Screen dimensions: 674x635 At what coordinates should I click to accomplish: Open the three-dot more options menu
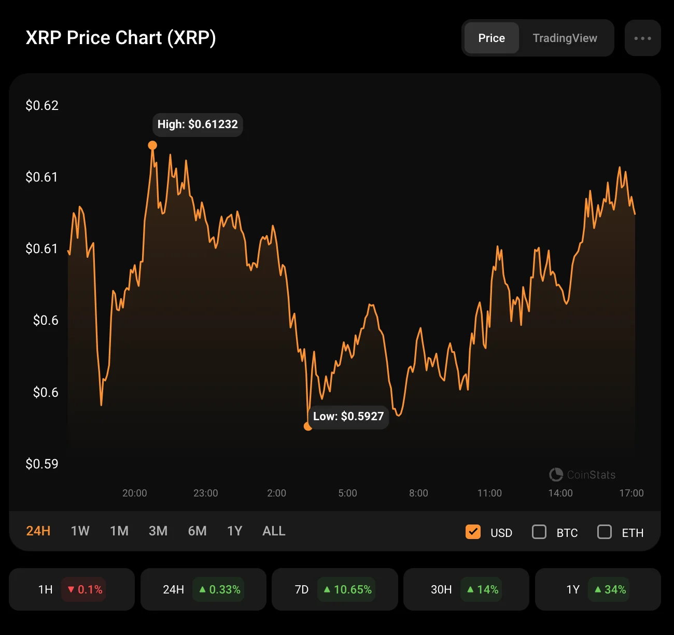(x=642, y=38)
